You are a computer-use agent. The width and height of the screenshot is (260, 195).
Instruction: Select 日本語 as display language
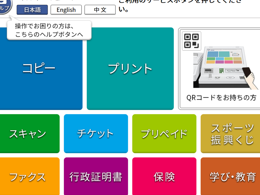click(32, 10)
